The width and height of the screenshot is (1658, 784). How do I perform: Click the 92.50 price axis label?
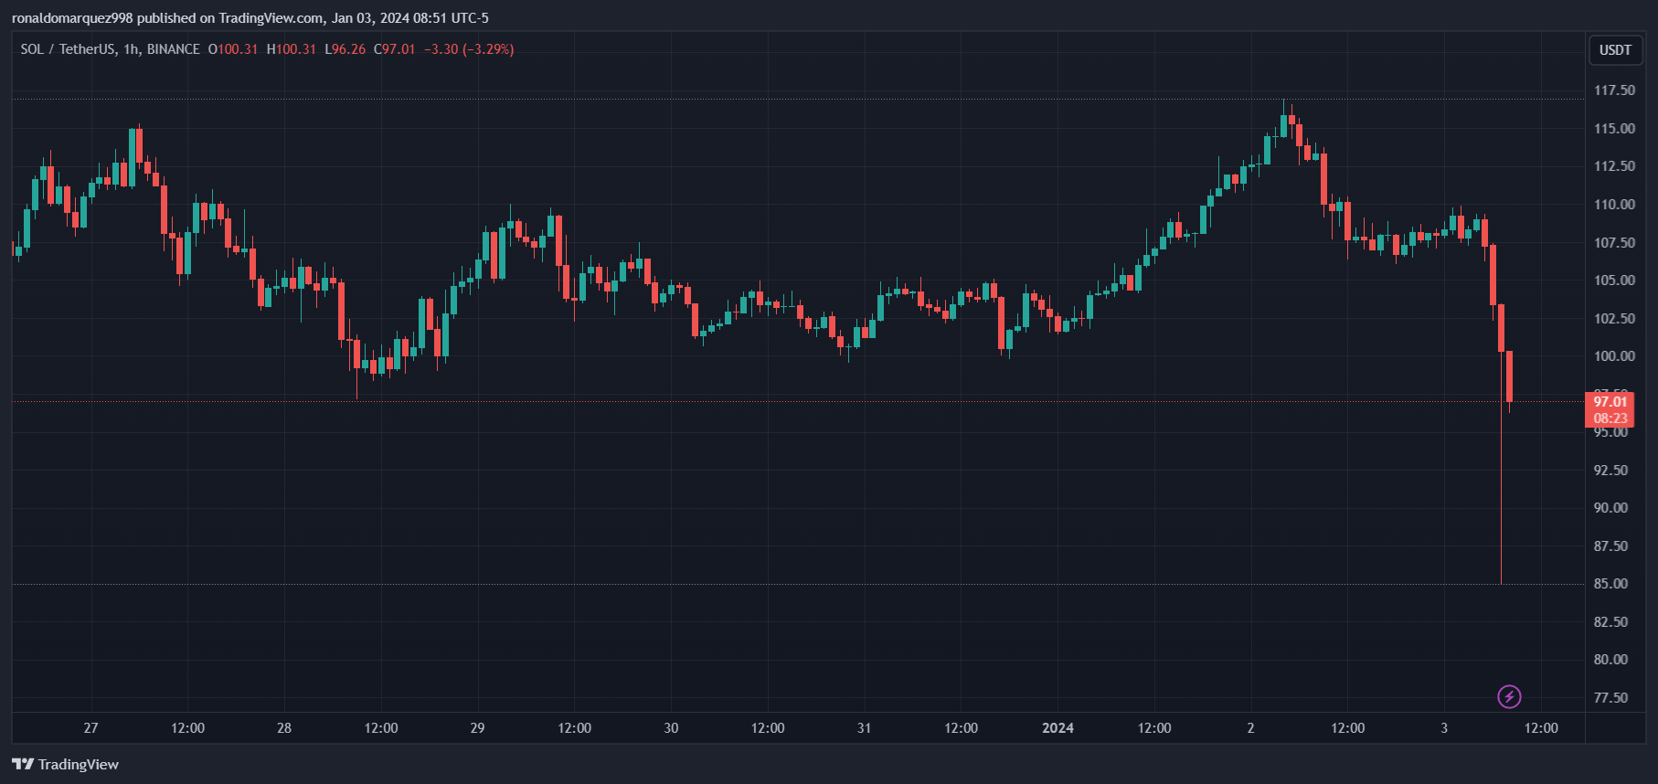pyautogui.click(x=1610, y=471)
